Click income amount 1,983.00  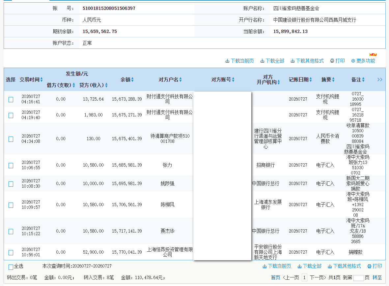(93, 115)
